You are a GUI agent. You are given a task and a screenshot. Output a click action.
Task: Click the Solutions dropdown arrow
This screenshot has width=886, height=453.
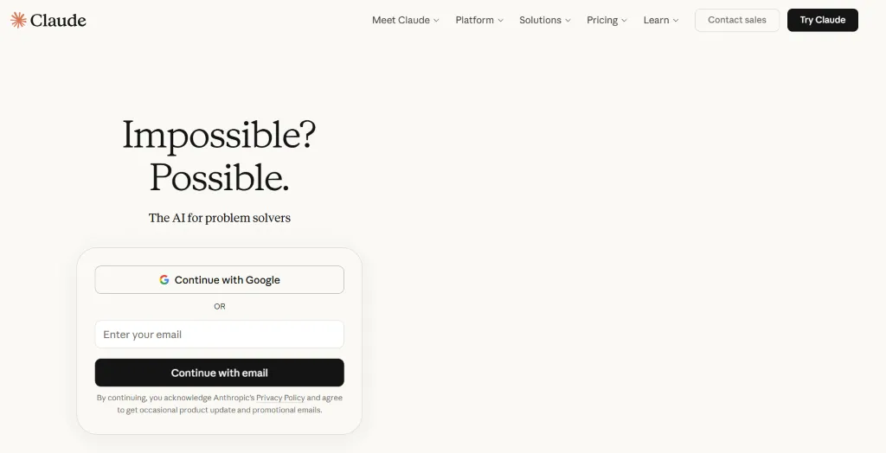click(568, 21)
